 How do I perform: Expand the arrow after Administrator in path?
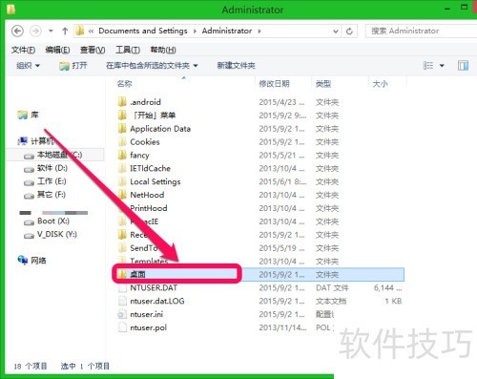pos(259,32)
